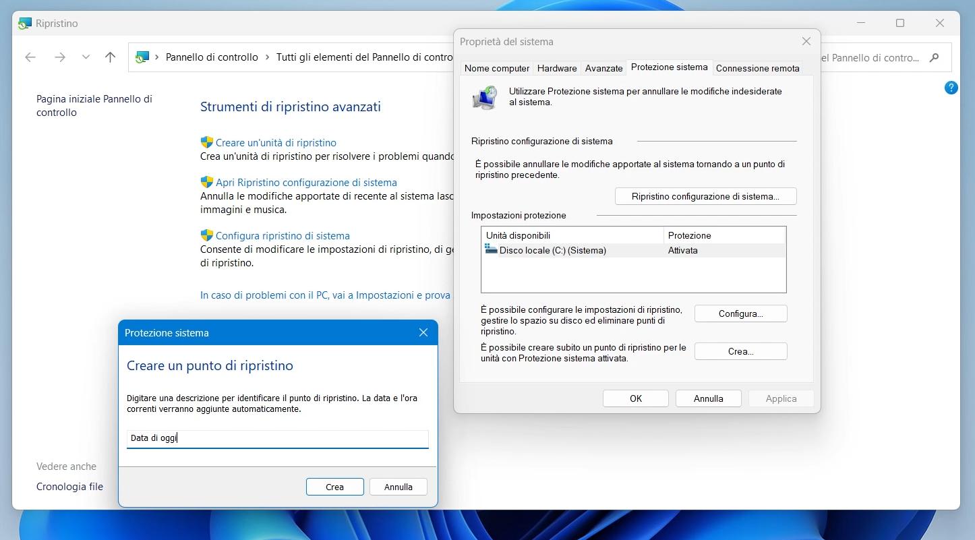The width and height of the screenshot is (975, 540).
Task: Click the blue help question mark icon
Action: (951, 88)
